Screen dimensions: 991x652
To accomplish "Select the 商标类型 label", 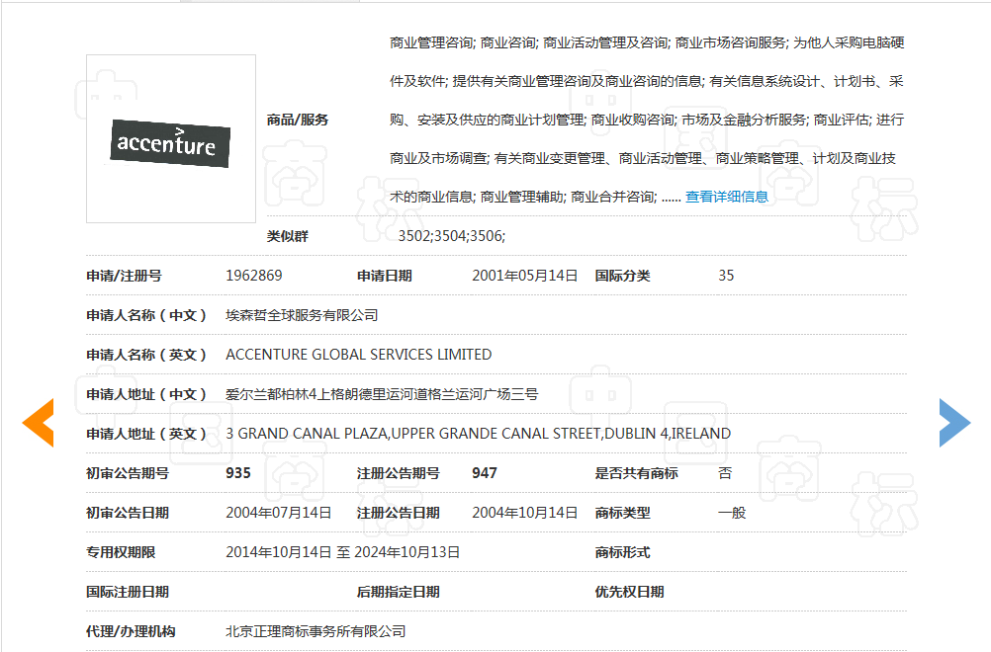I will [x=622, y=513].
